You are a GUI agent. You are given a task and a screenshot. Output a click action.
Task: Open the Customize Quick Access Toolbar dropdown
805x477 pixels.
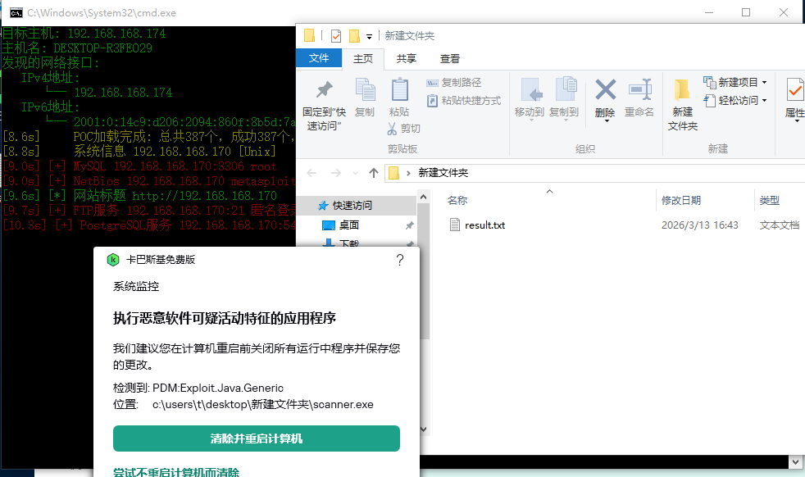pos(369,36)
